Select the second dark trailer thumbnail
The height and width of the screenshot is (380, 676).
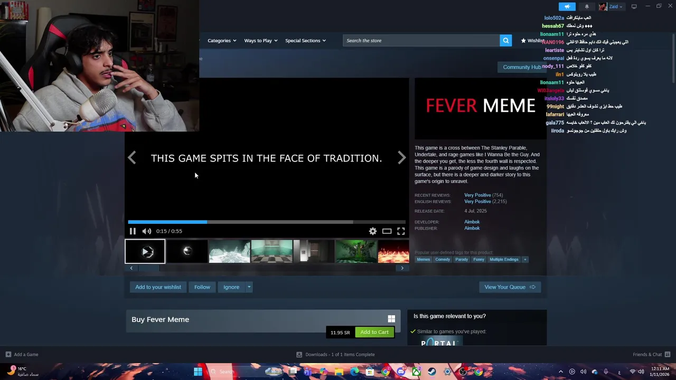tap(187, 251)
